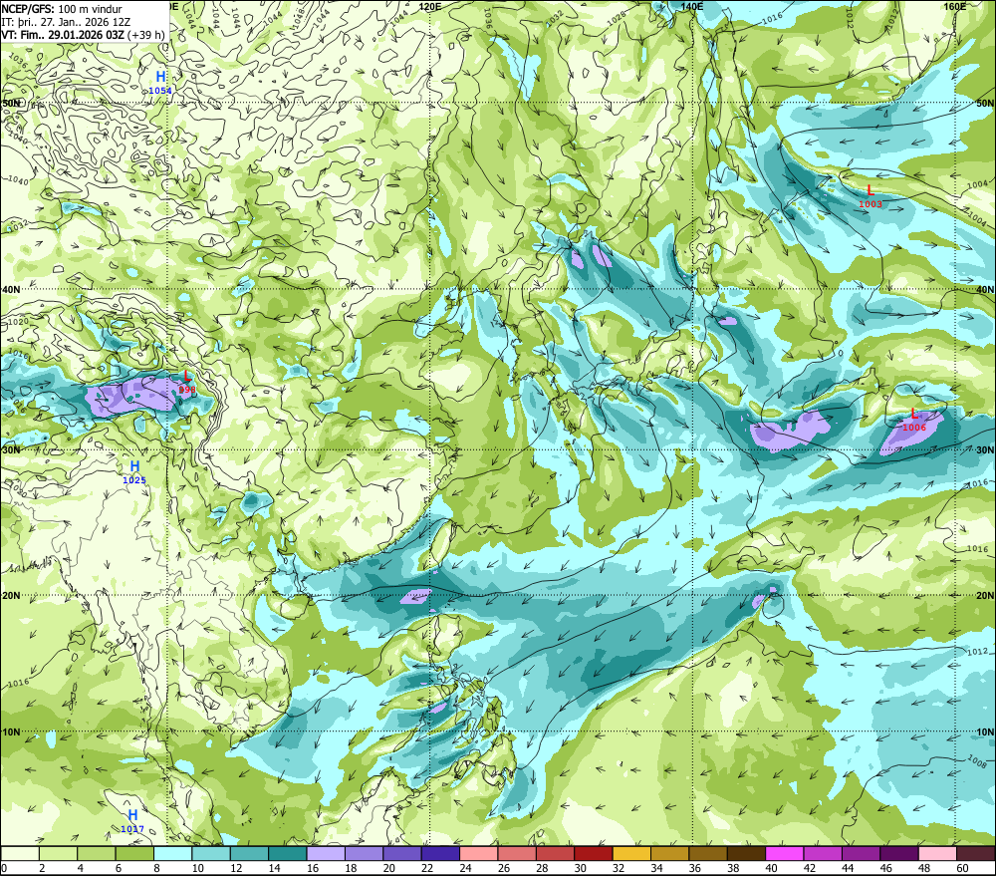Click the 140E longitude label
This screenshot has height=876, width=996.
(x=692, y=6)
